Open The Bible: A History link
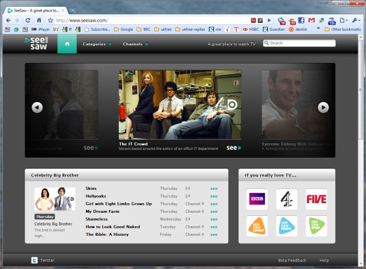This screenshot has width=366, height=269. click(107, 235)
